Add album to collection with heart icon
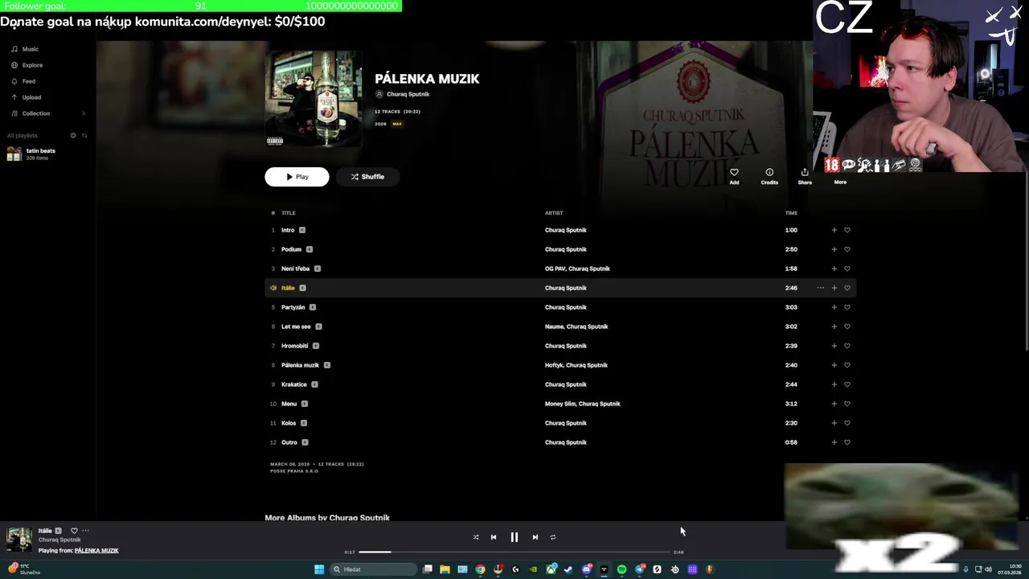 tap(734, 176)
